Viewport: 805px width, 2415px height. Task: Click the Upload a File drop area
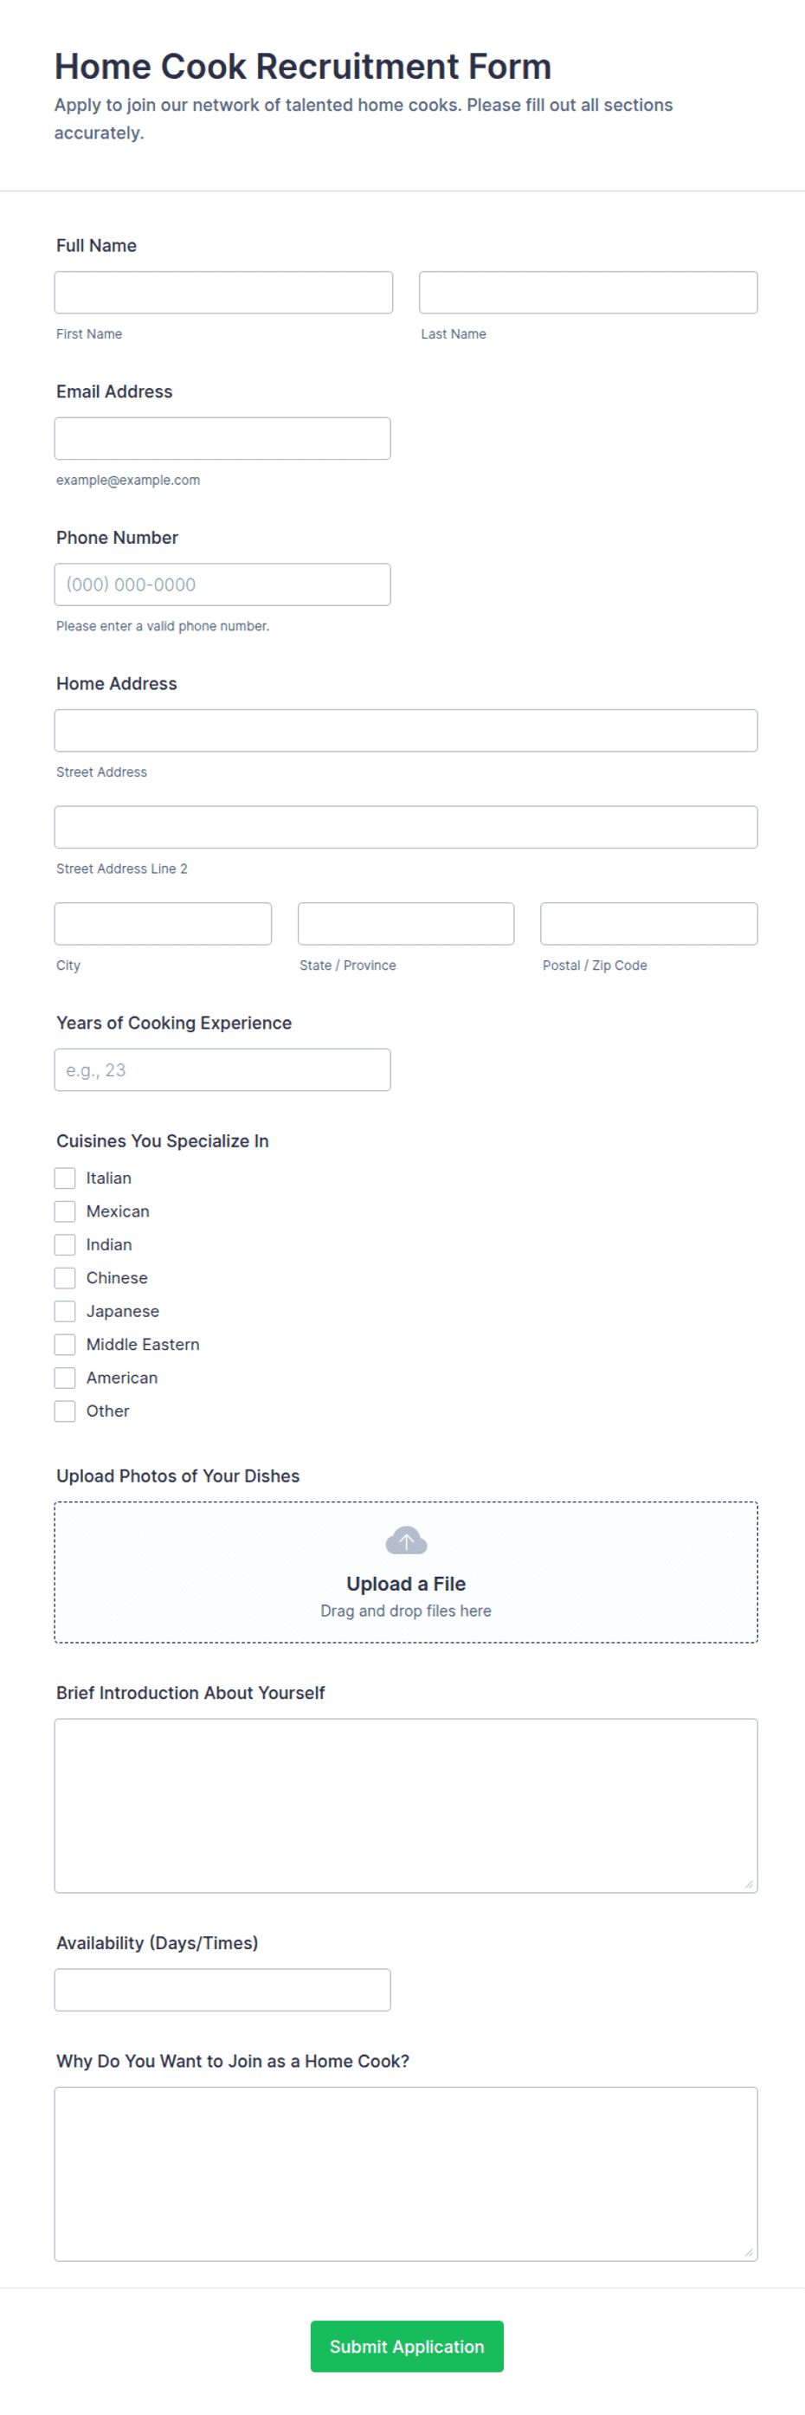coord(406,1572)
